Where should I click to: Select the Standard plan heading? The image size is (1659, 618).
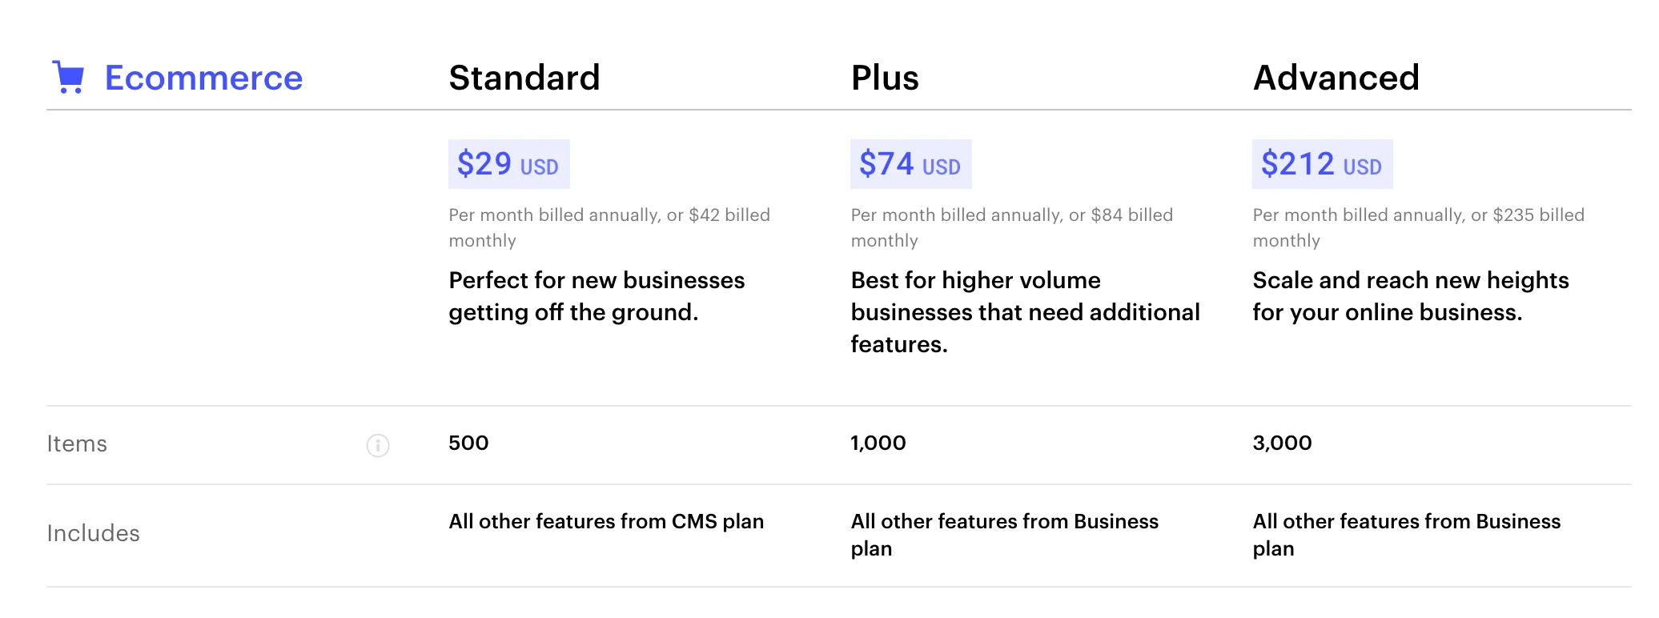524,78
